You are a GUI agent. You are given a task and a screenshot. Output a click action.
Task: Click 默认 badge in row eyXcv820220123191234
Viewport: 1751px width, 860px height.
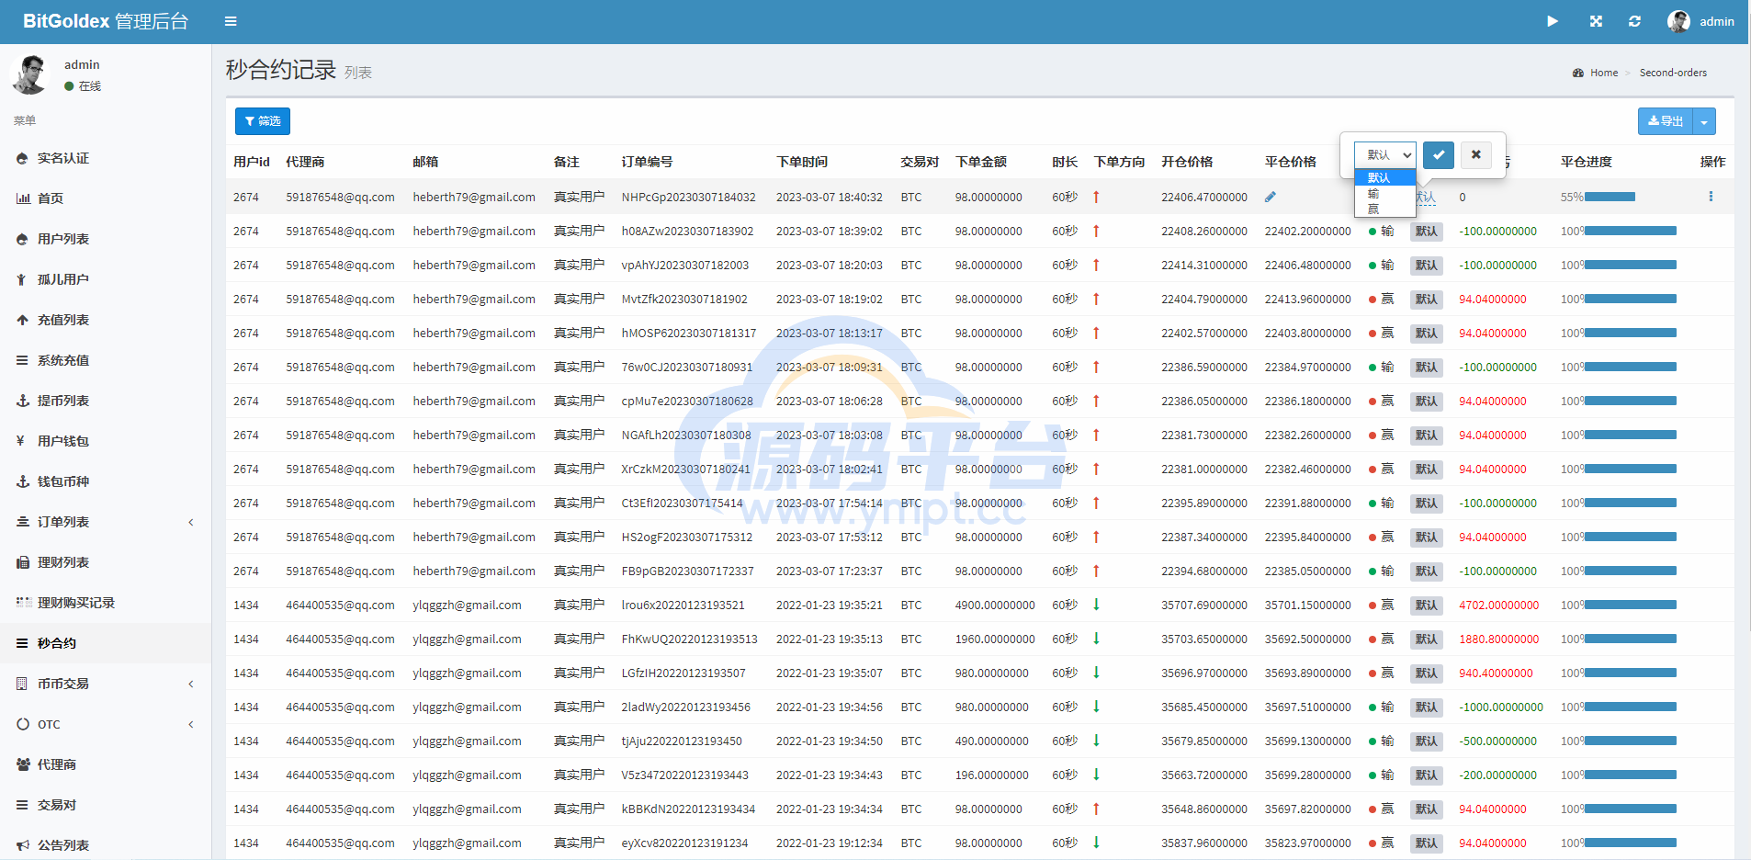click(1427, 843)
